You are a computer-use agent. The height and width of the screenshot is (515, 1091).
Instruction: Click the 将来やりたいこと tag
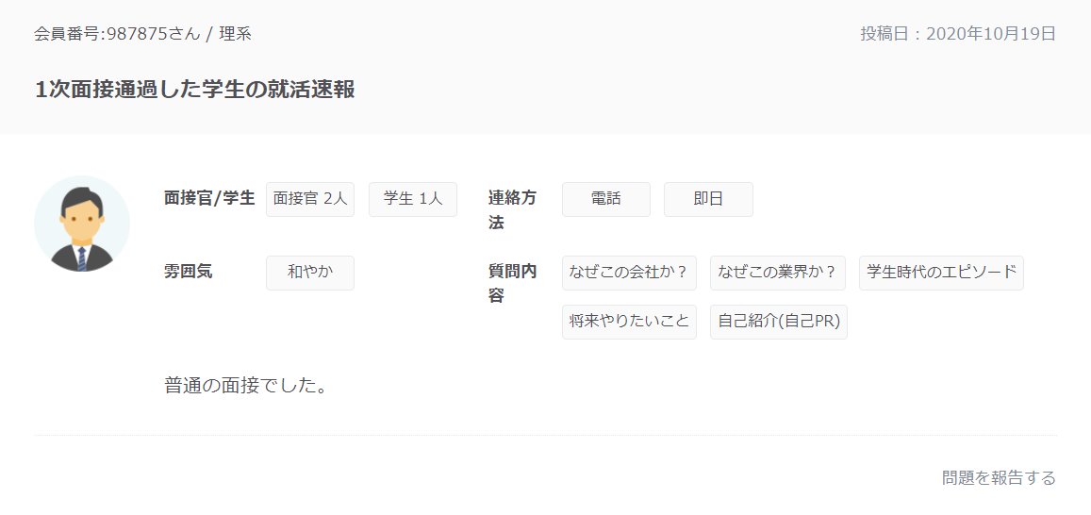(629, 323)
